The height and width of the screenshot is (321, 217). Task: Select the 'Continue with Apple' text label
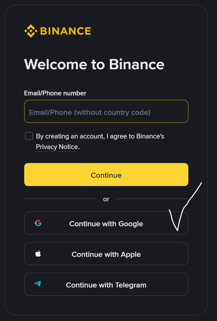point(106,254)
